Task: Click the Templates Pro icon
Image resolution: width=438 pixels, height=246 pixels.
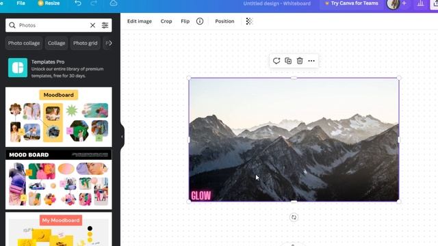Action: click(18, 68)
